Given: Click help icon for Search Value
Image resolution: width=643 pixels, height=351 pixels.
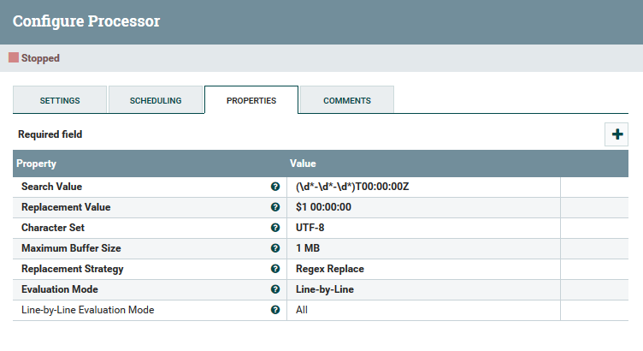Looking at the screenshot, I should click(x=275, y=187).
